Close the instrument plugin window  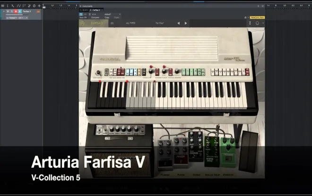(263, 6)
